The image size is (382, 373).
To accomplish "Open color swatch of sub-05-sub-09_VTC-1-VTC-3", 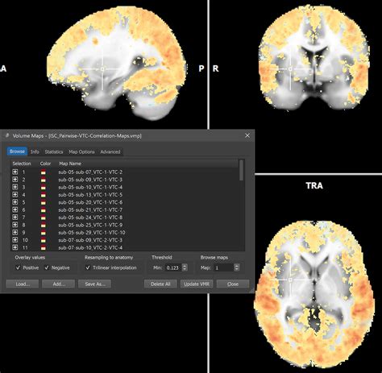I will (43, 180).
